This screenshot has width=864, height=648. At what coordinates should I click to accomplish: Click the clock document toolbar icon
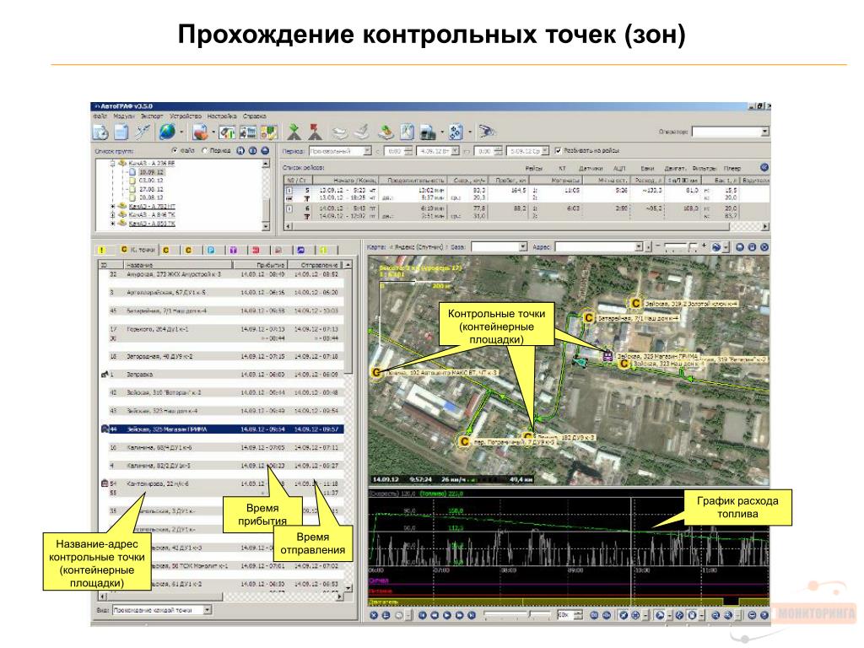[101, 132]
